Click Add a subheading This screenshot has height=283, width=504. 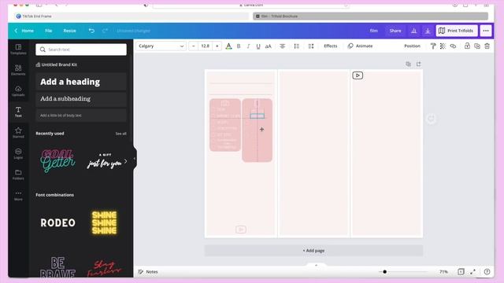click(x=81, y=99)
